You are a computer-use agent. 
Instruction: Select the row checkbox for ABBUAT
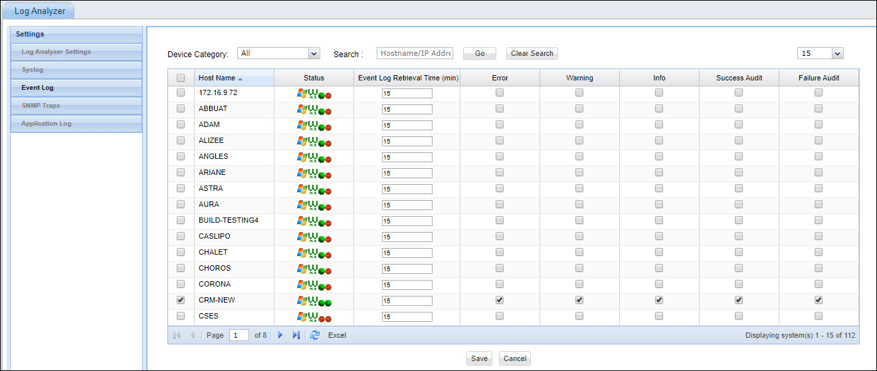coord(181,109)
